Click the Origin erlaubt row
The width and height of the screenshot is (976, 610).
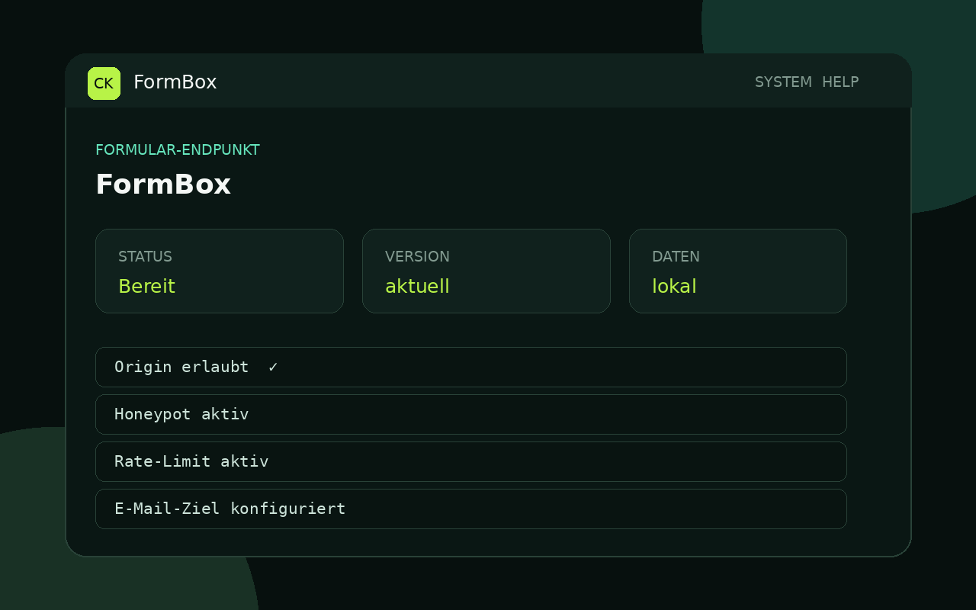(x=471, y=367)
